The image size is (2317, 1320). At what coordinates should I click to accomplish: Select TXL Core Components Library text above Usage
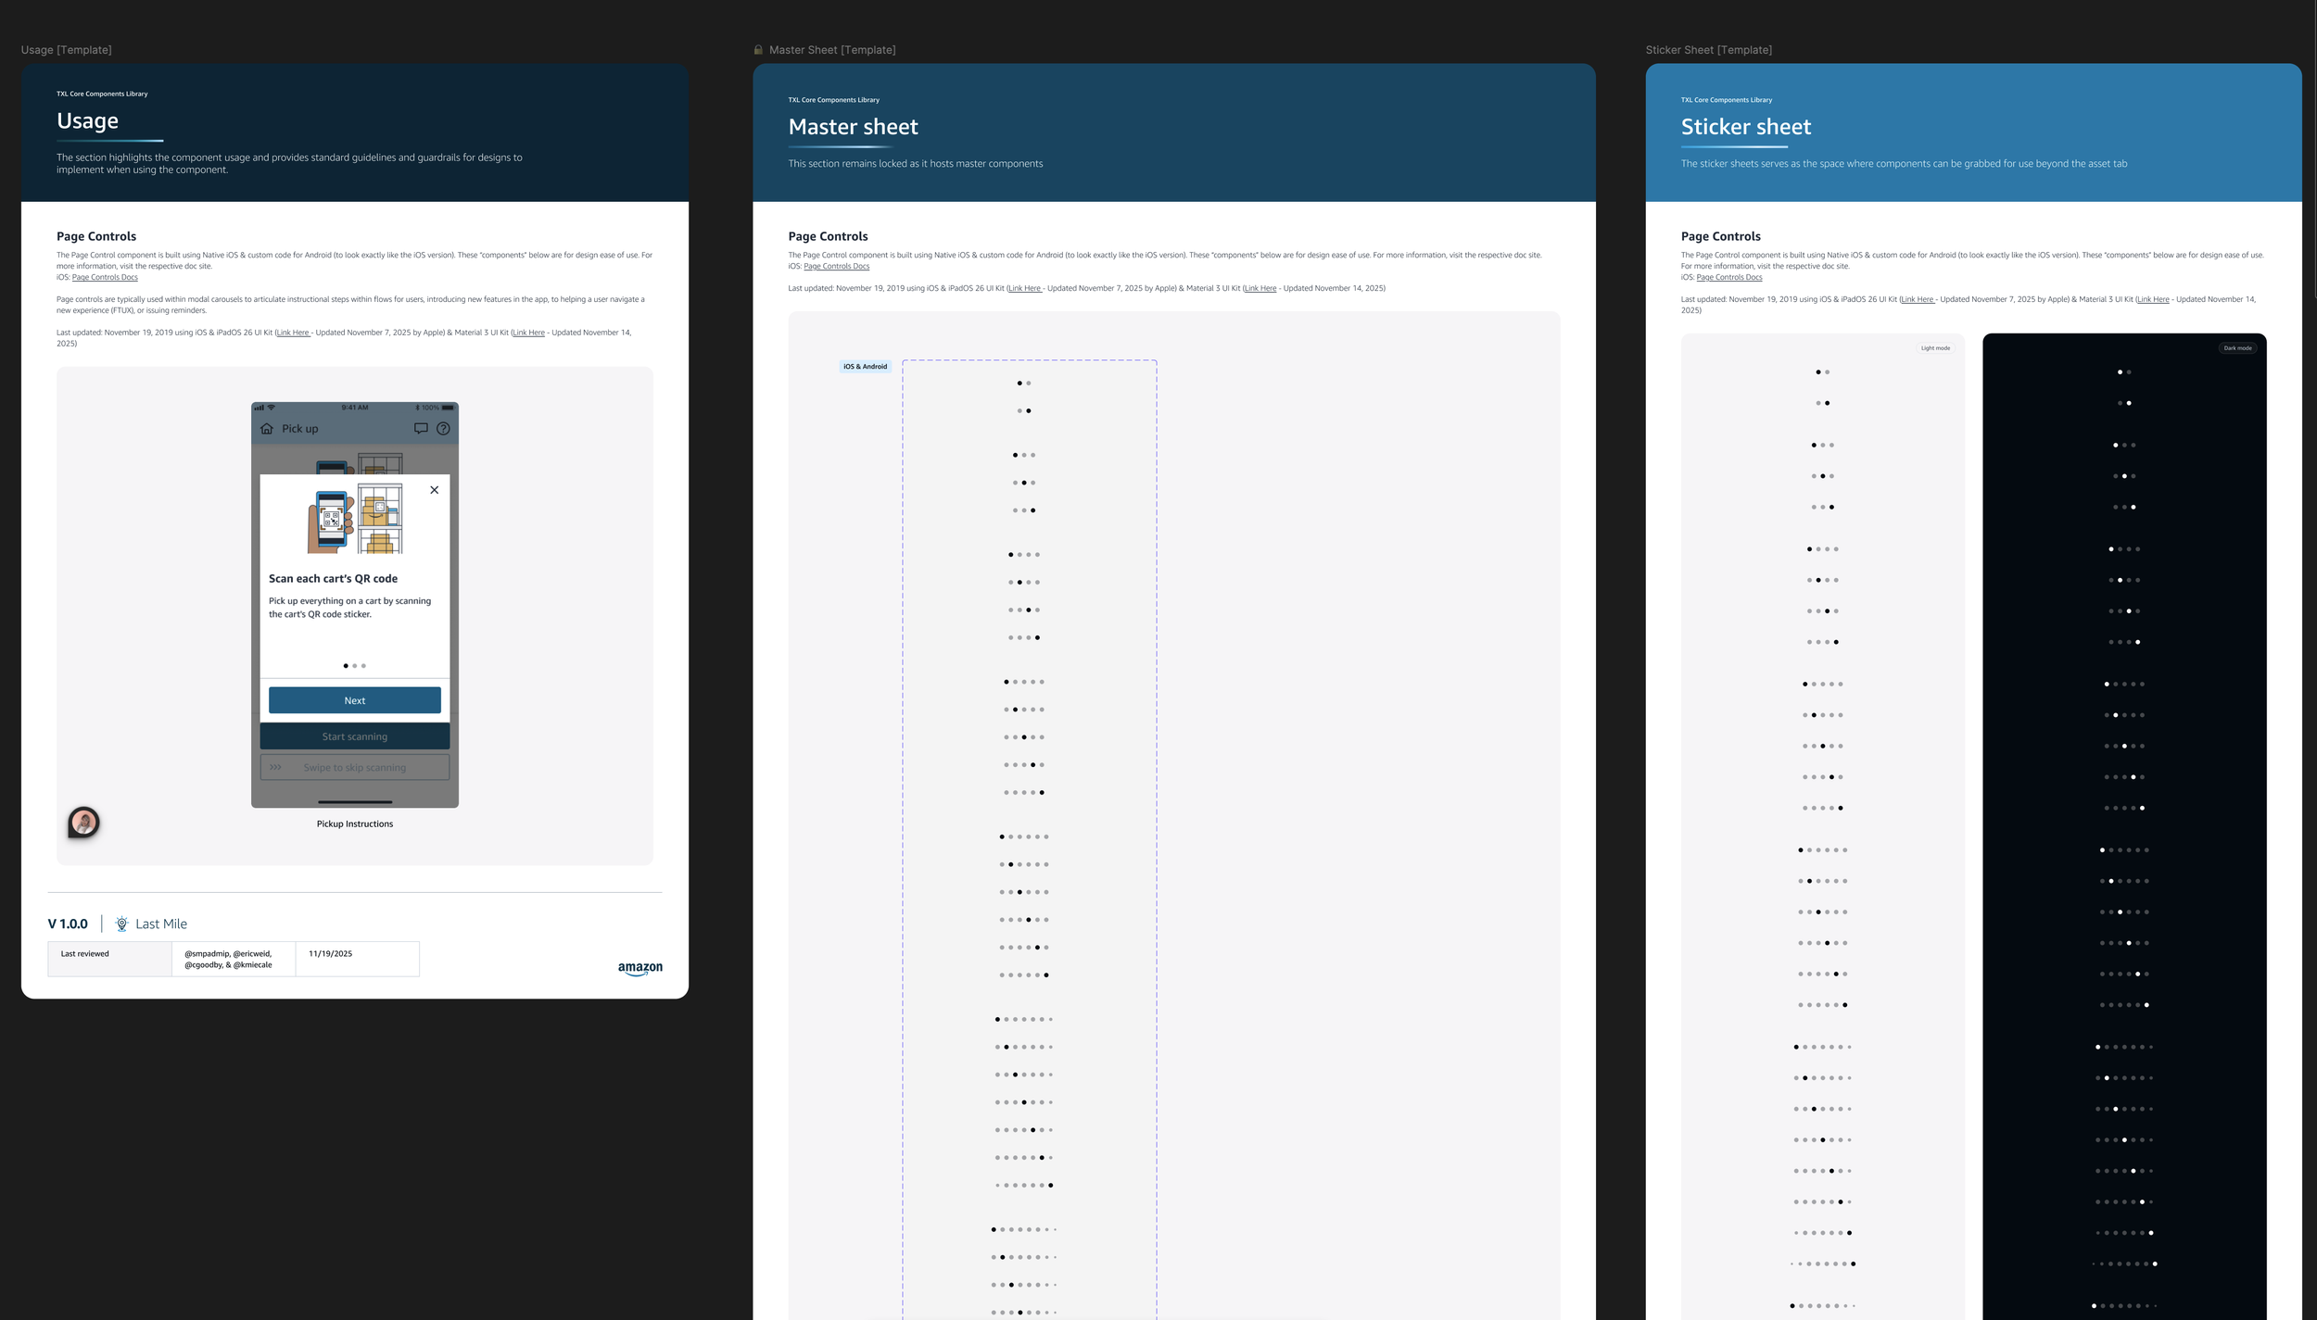[x=102, y=94]
